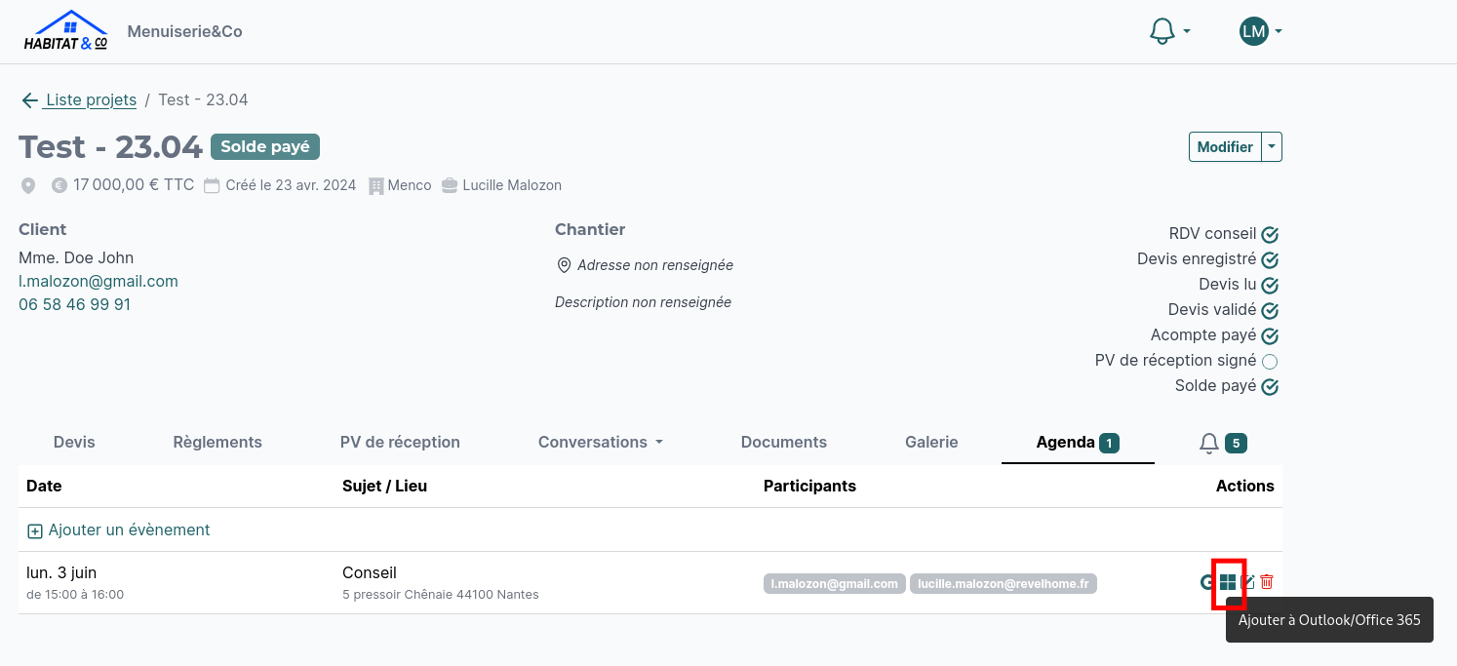Click the l.malozon@gmail.com client email link

[98, 282]
